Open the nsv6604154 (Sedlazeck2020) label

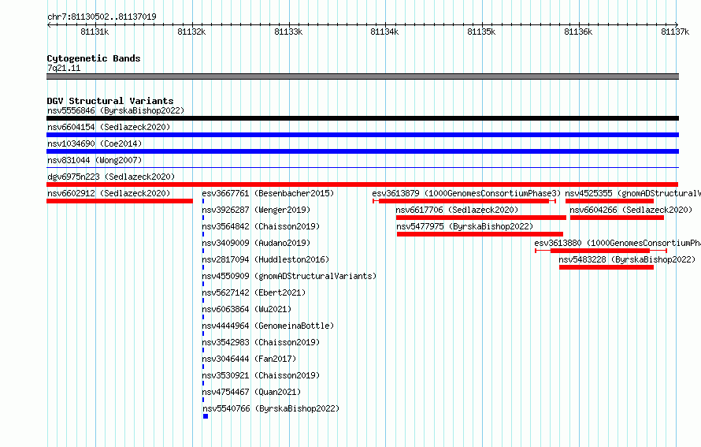point(109,127)
